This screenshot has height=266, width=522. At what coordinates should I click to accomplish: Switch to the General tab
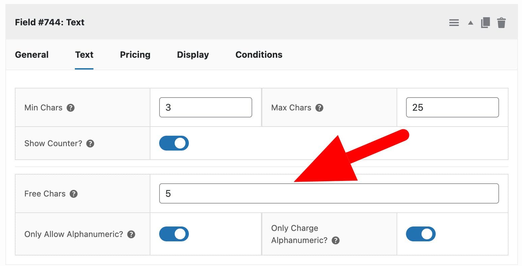point(31,54)
